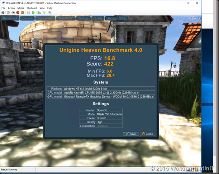
Task: Maximize the Virtual Machine Connection window
Action: coord(188,3)
